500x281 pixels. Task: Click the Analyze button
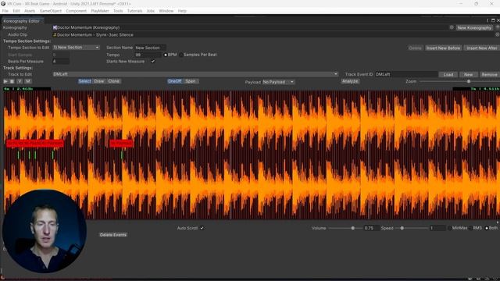tap(350, 81)
